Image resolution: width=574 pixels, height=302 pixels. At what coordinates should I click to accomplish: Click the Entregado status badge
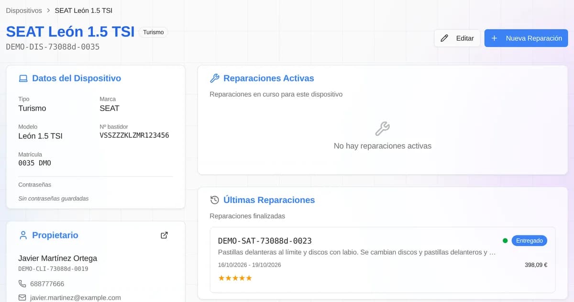530,241
